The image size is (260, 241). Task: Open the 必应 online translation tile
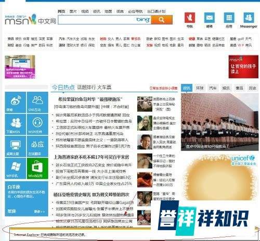(x=37, y=146)
